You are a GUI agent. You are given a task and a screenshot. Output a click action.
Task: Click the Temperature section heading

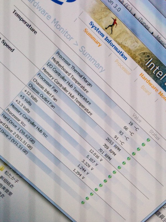25,22
